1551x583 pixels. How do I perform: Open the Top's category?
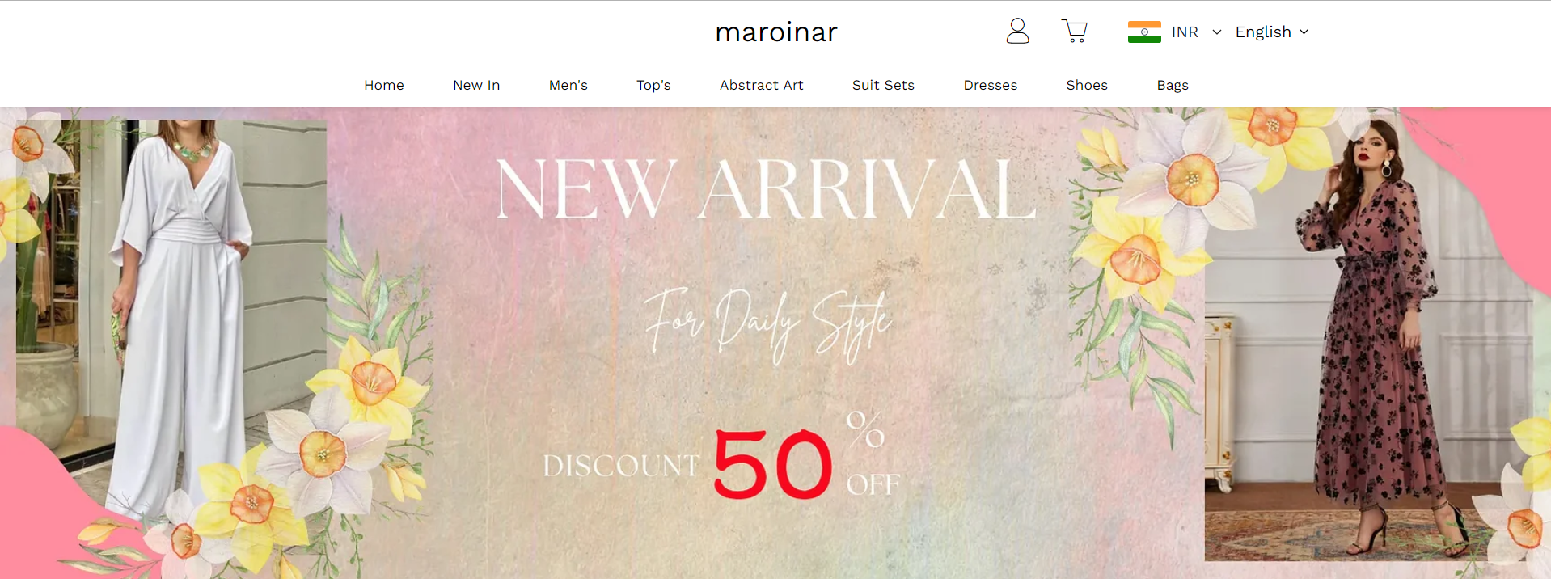[x=653, y=85]
